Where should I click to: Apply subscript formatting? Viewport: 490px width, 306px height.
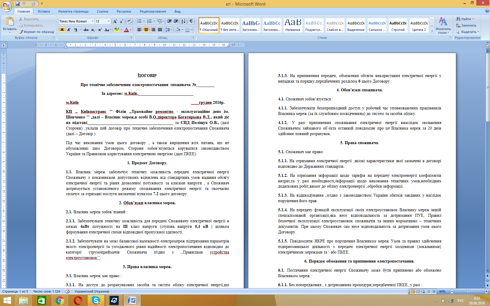tap(93, 30)
